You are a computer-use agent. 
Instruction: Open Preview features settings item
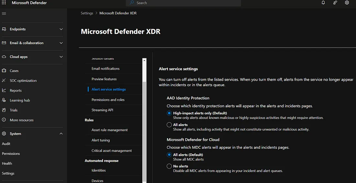tap(104, 79)
